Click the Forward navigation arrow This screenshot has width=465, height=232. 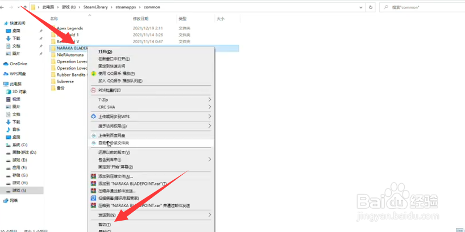tap(11, 7)
